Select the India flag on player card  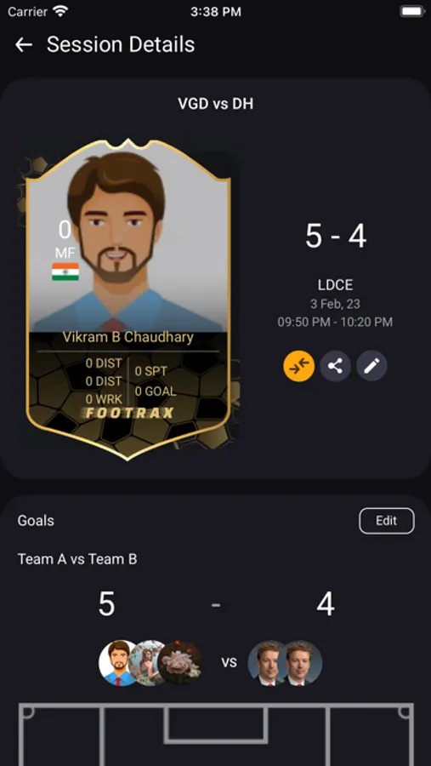[65, 272]
